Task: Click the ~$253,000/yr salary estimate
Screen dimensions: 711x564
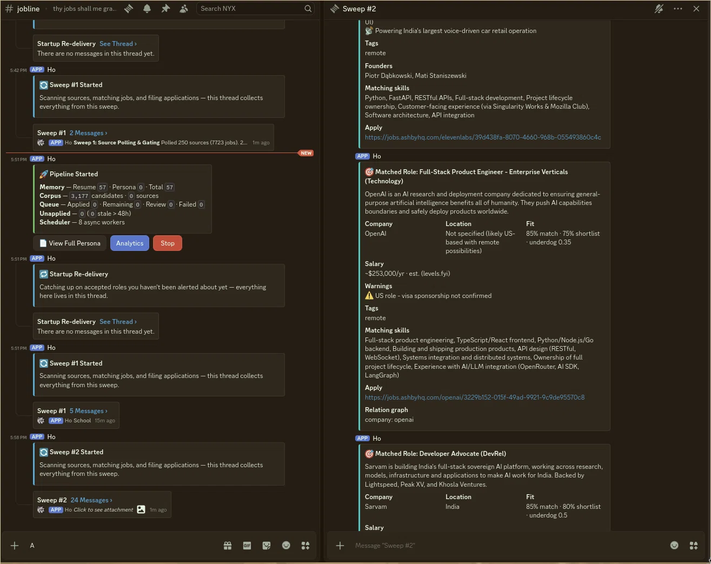Action: [408, 274]
